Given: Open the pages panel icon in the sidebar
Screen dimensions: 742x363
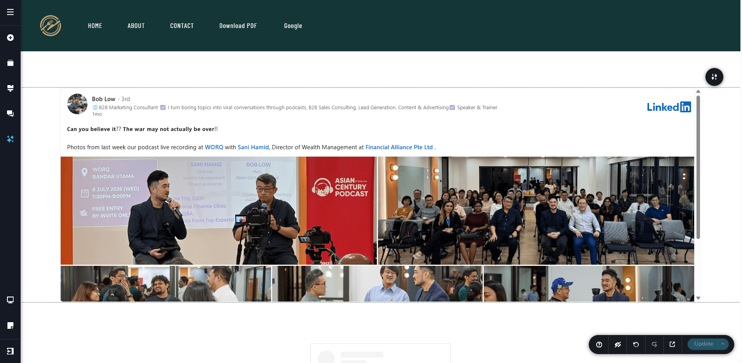Looking at the screenshot, I should (10, 63).
